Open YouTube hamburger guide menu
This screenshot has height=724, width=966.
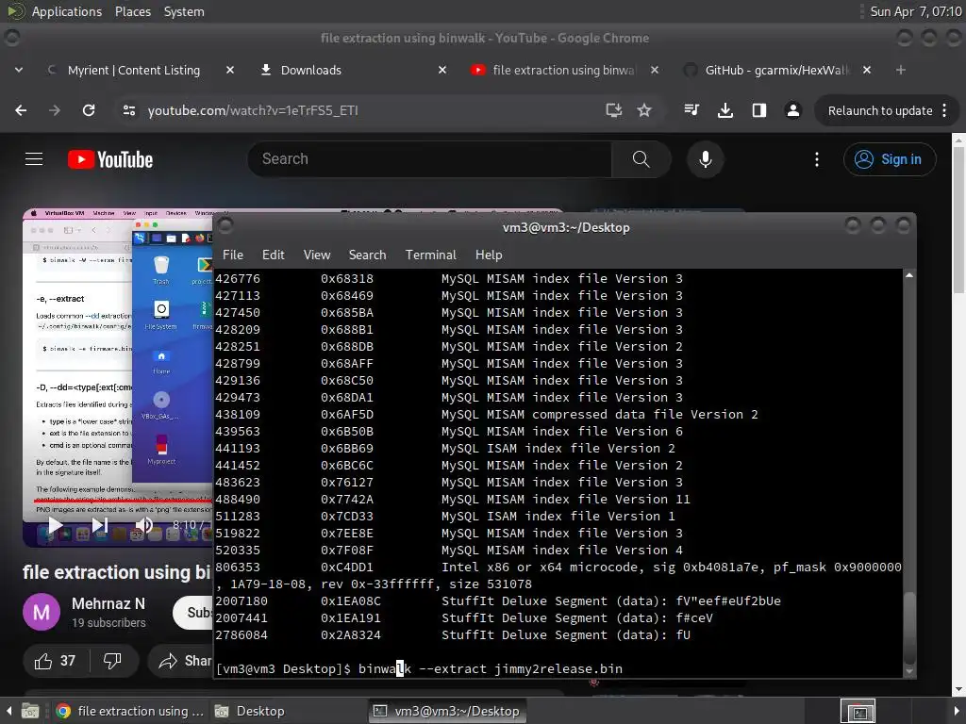tap(34, 159)
